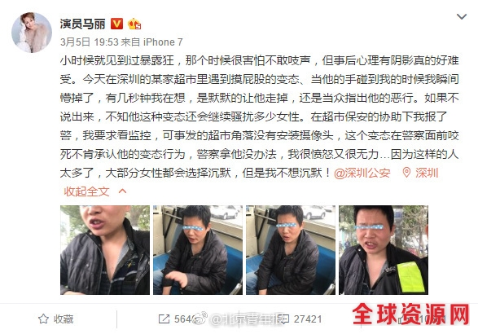The width and height of the screenshot is (478, 334).
Task: Click the orange verified V badge
Action: (x=116, y=24)
